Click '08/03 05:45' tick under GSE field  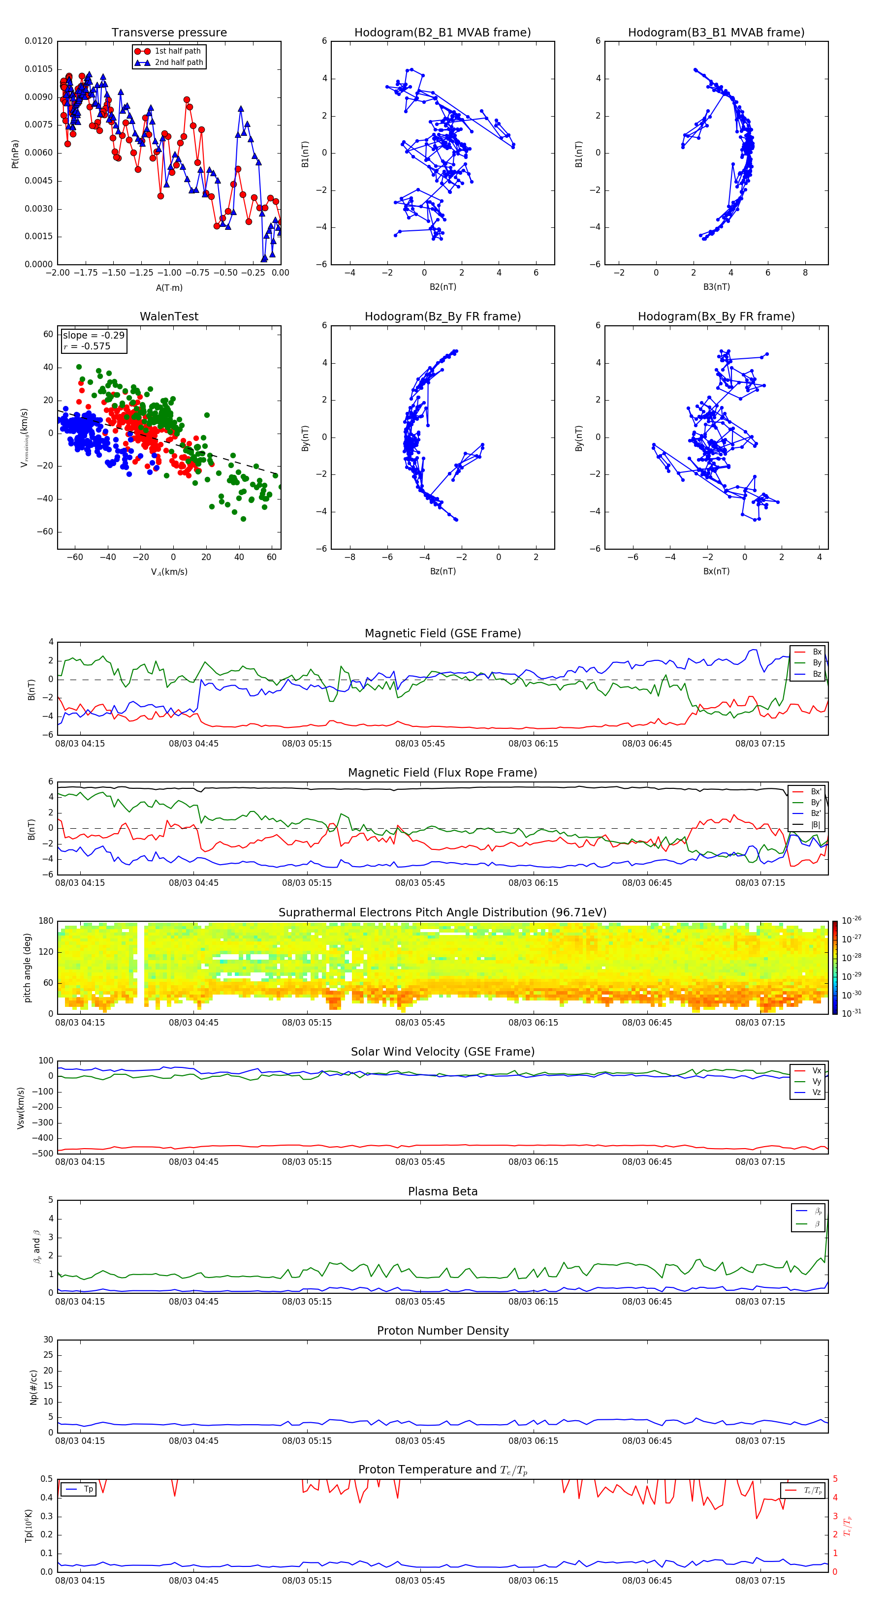[420, 744]
